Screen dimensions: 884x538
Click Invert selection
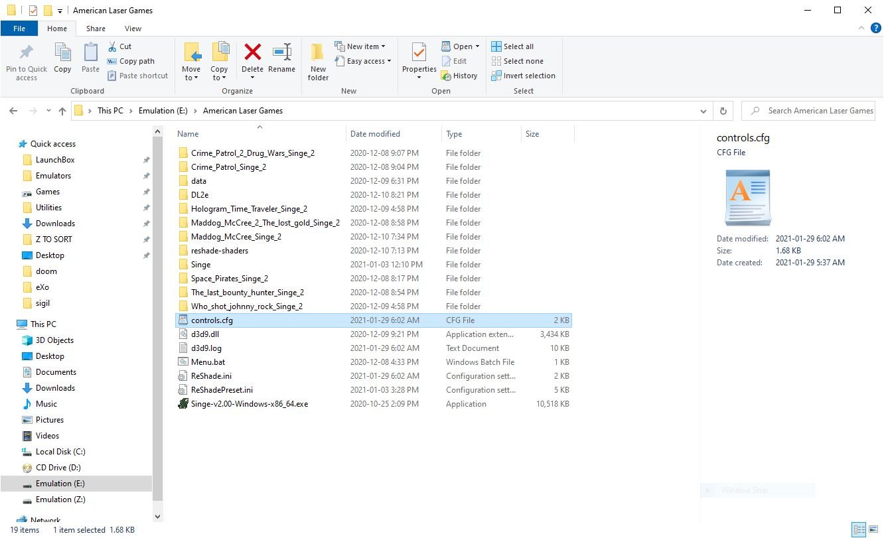523,76
